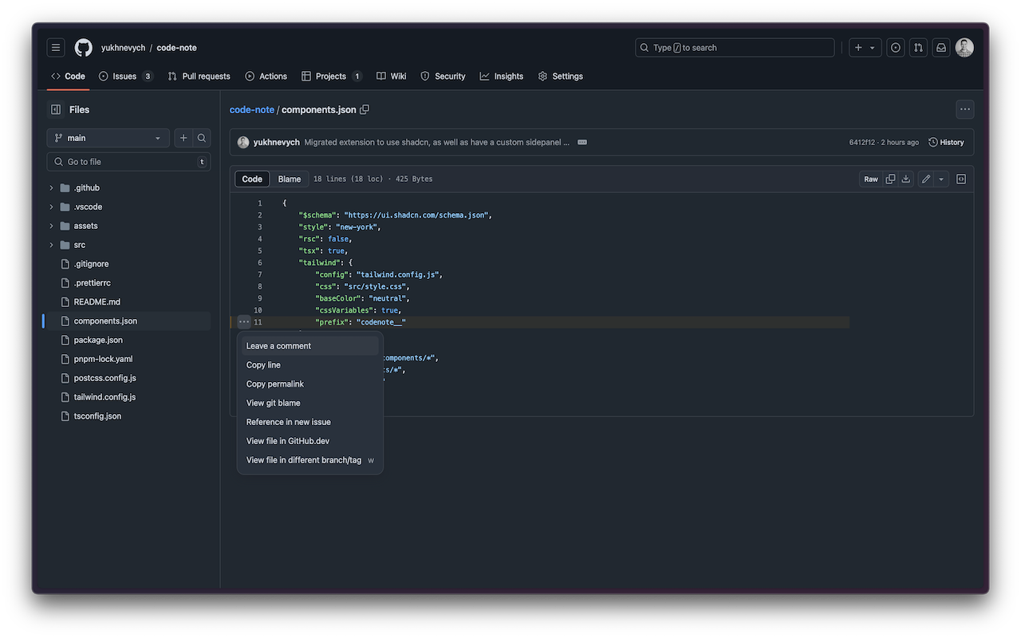Screen dimensions: 1021x638
Task: Click the GitHub logo home icon
Action: tap(84, 48)
